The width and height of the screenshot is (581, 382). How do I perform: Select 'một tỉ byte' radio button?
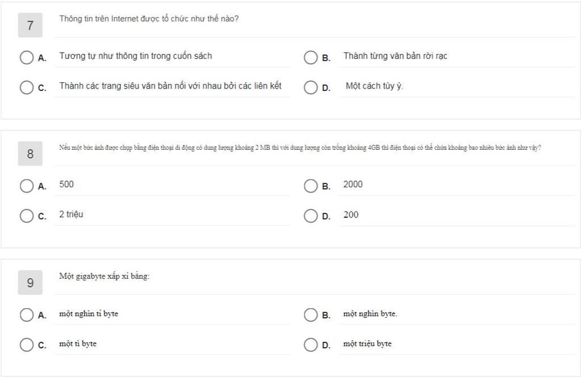[27, 345]
